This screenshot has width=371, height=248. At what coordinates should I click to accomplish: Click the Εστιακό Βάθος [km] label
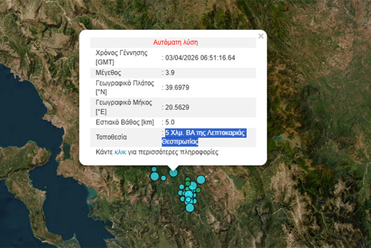(124, 123)
